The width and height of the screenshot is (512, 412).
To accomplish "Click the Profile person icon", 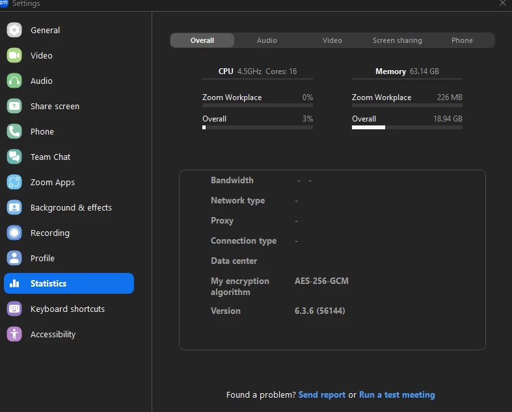I will 14,258.
